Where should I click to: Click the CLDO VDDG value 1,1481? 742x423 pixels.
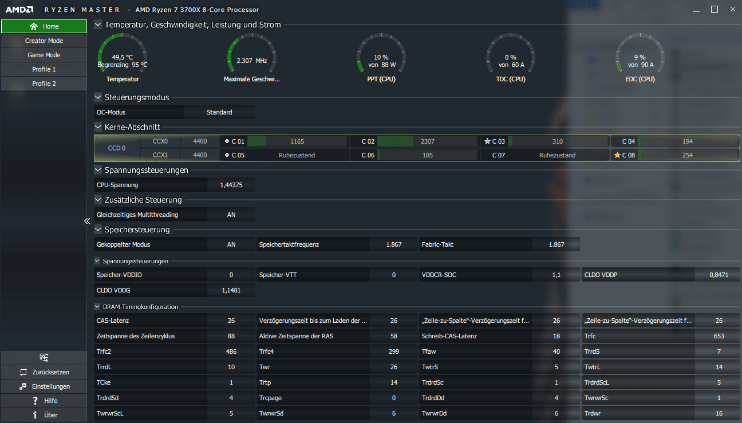click(231, 290)
